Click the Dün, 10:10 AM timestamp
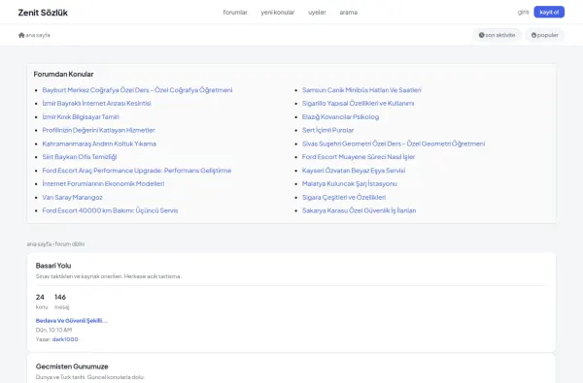 53,330
